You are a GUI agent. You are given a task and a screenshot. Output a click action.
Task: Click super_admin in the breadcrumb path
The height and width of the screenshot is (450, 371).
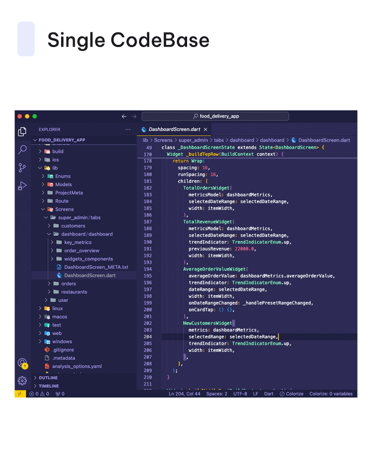click(194, 140)
